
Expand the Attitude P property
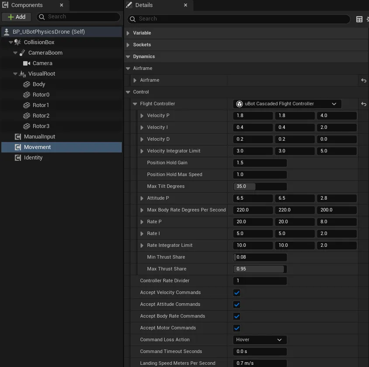point(142,198)
